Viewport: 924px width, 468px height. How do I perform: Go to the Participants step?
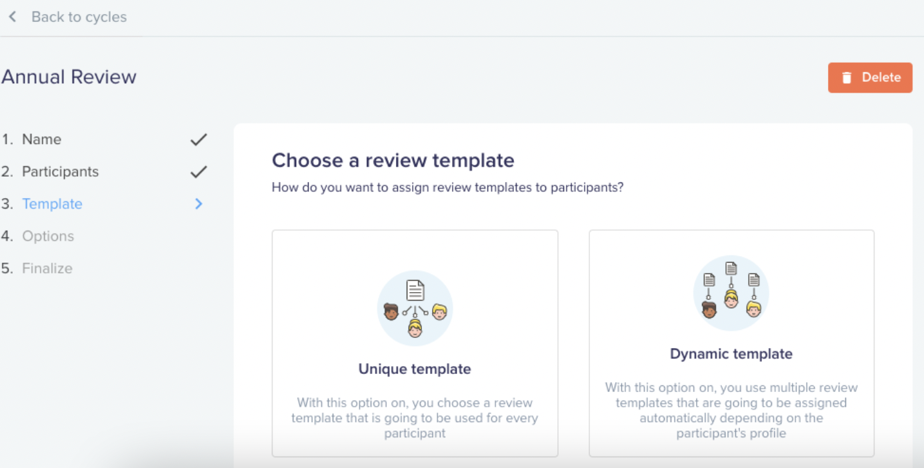[x=60, y=171]
